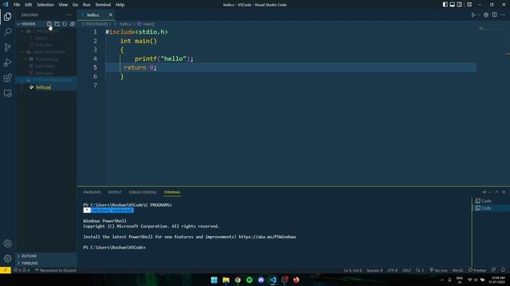This screenshot has width=510, height=286.
Task: Collapse the PYTHON PROGRAMS folder
Action: point(46,80)
